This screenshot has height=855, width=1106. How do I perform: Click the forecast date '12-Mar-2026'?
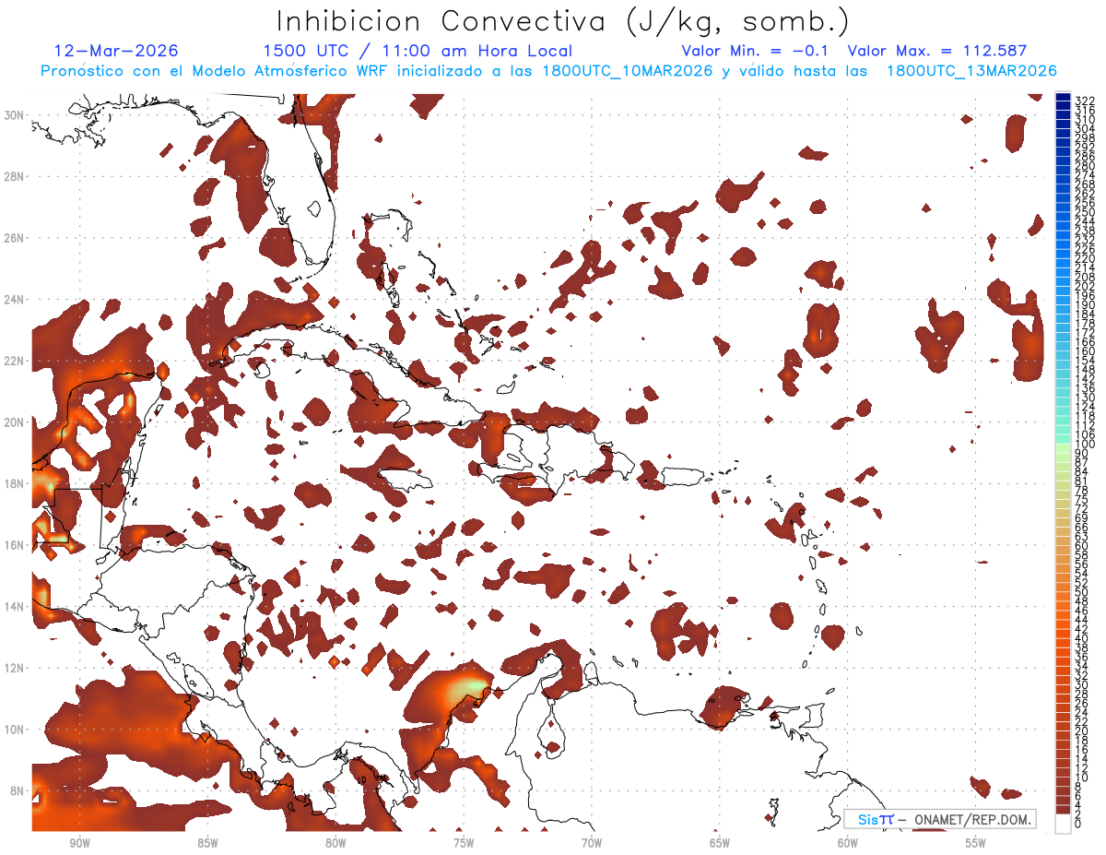(116, 51)
